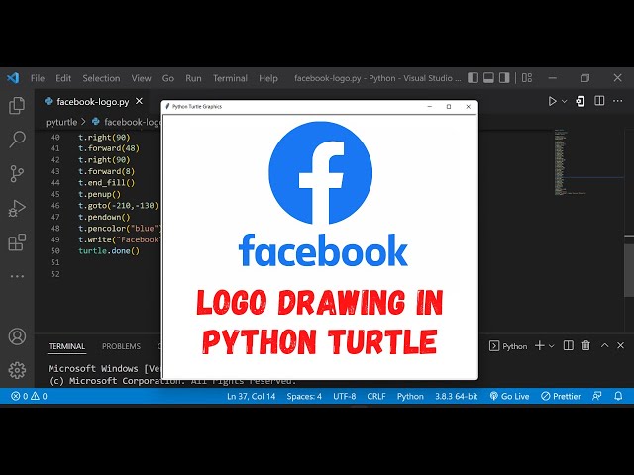The width and height of the screenshot is (634, 475).
Task: Click pyturtle folder in breadcrumb
Action: (61, 122)
